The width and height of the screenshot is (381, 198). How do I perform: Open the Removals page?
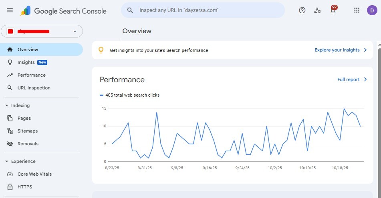pyautogui.click(x=28, y=144)
